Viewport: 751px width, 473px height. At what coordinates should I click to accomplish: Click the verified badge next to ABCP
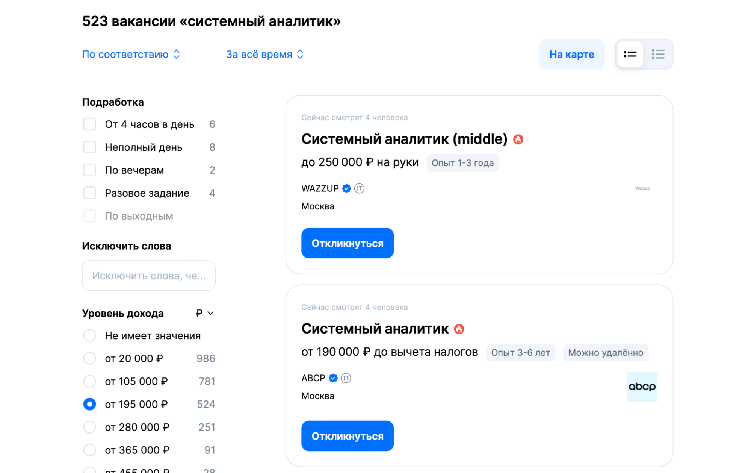(x=332, y=378)
